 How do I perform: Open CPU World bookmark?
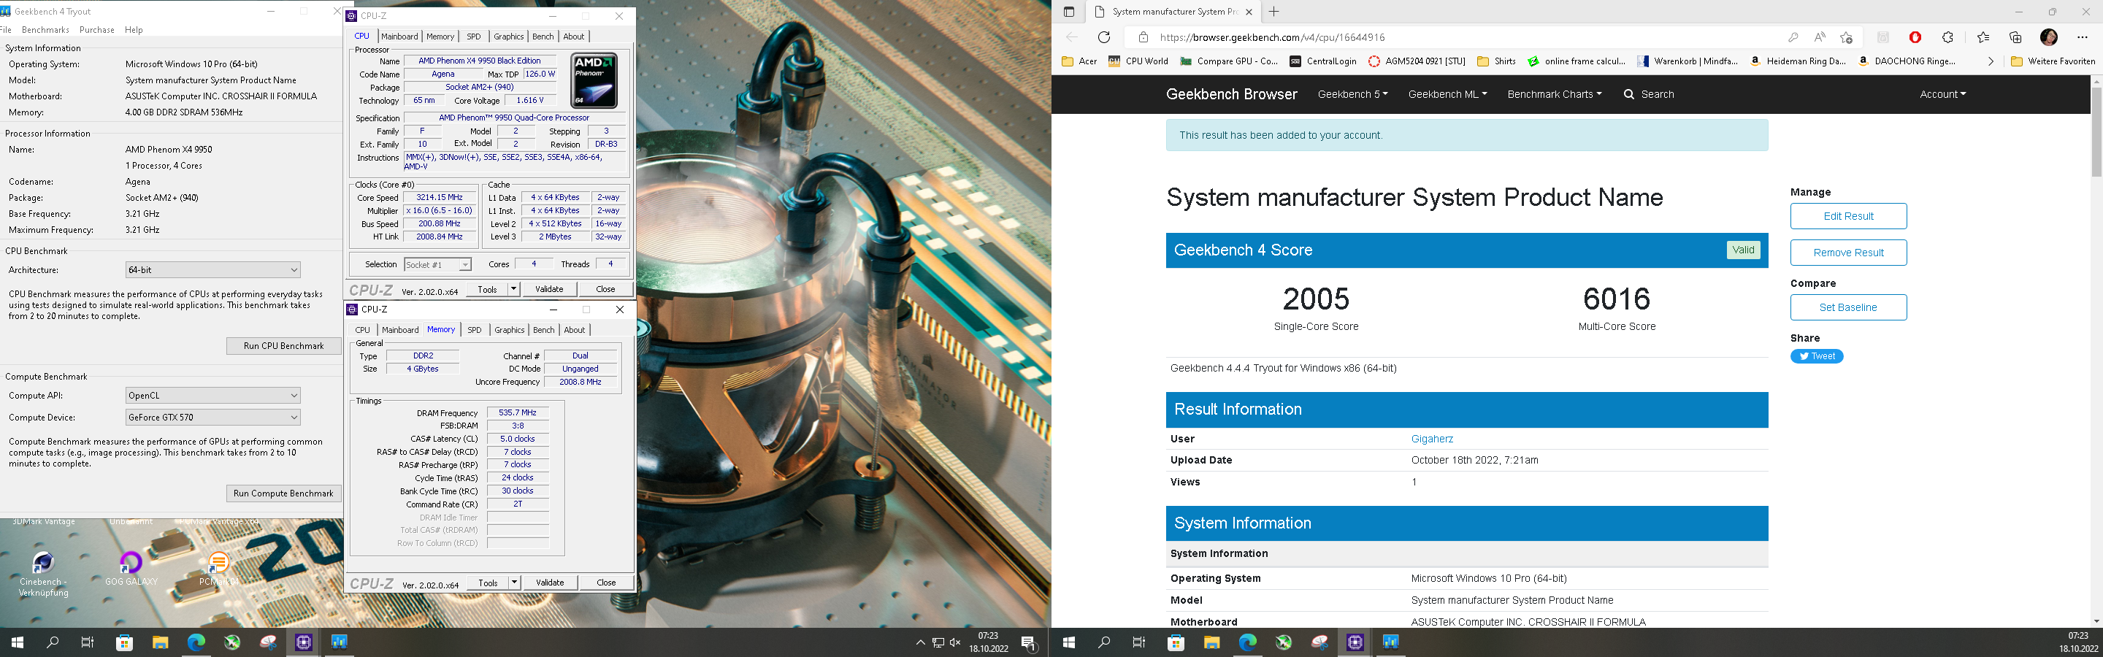point(1138,61)
